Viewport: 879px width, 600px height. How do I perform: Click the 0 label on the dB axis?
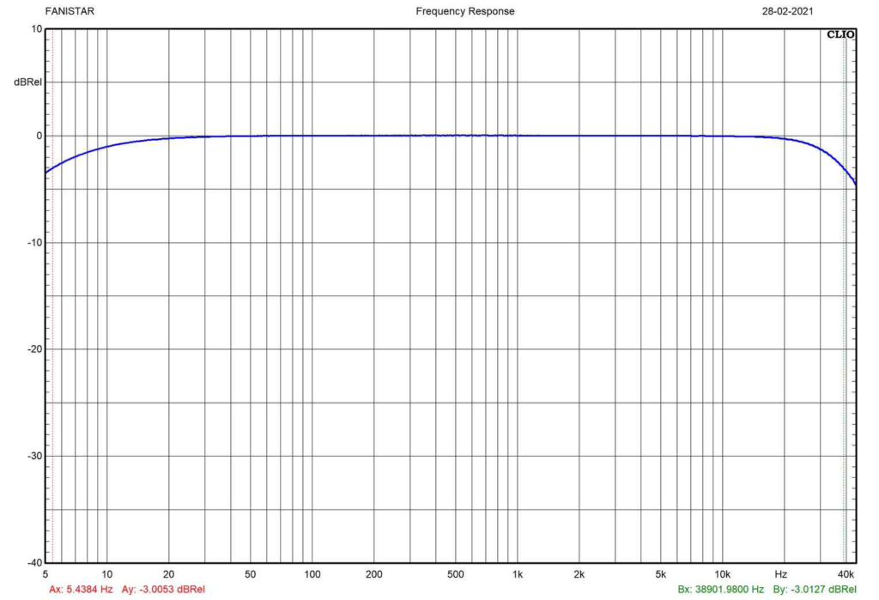click(x=39, y=136)
